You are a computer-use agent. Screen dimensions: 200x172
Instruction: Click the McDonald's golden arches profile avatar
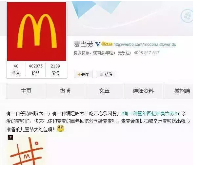pyautogui.click(x=37, y=31)
